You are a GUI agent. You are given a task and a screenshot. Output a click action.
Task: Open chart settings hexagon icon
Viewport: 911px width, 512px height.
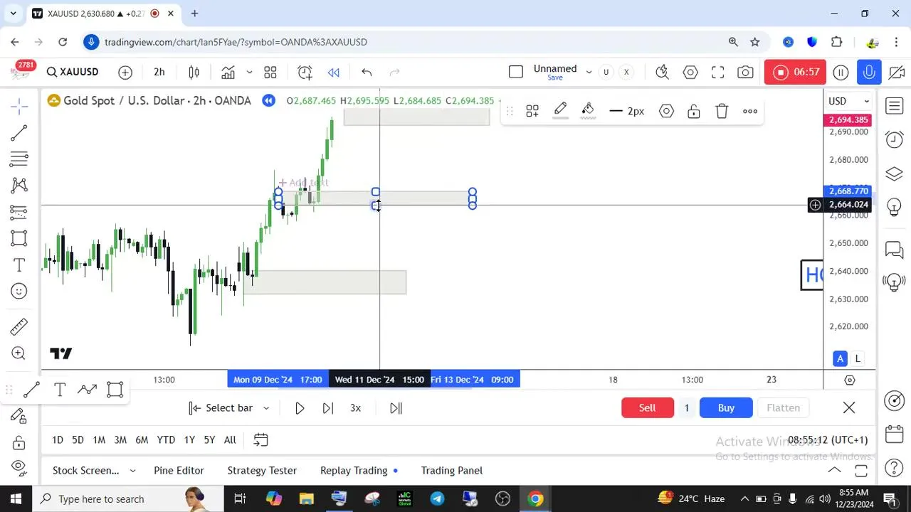(x=690, y=72)
